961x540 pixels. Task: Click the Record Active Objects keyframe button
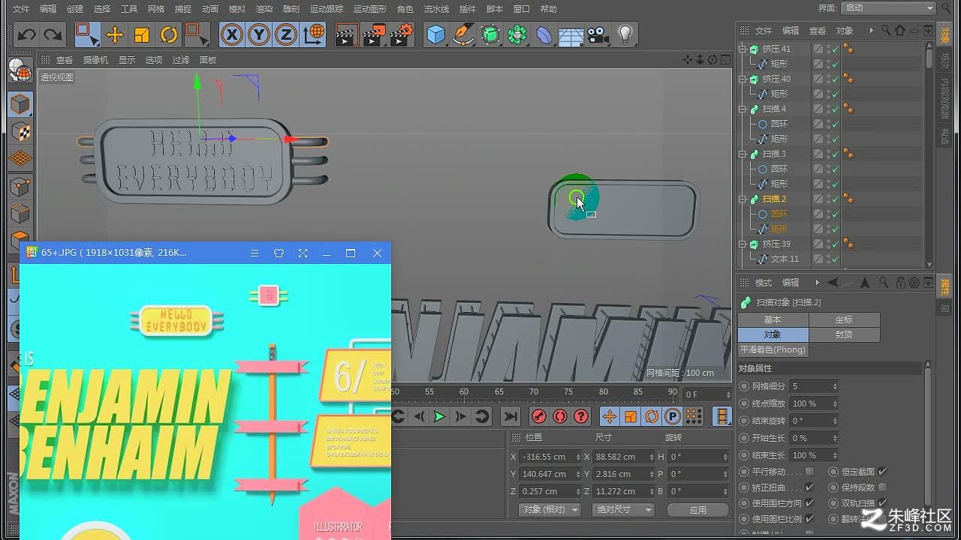click(539, 416)
